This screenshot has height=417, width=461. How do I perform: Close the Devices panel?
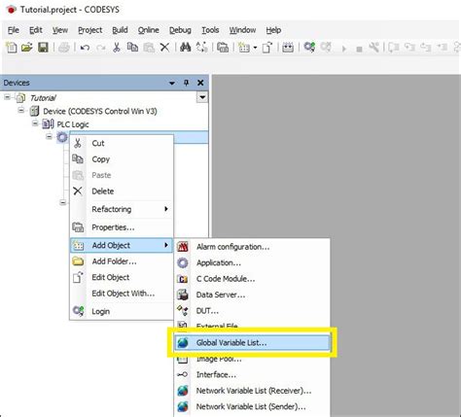point(200,83)
